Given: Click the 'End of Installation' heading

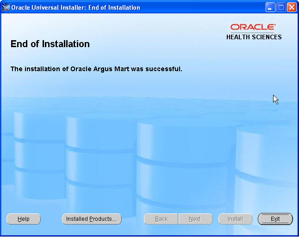Looking at the screenshot, I should pos(50,44).
